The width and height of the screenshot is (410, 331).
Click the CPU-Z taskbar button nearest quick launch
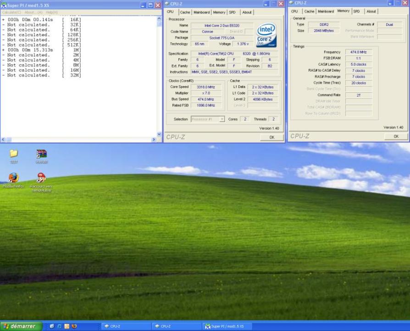coord(126,326)
